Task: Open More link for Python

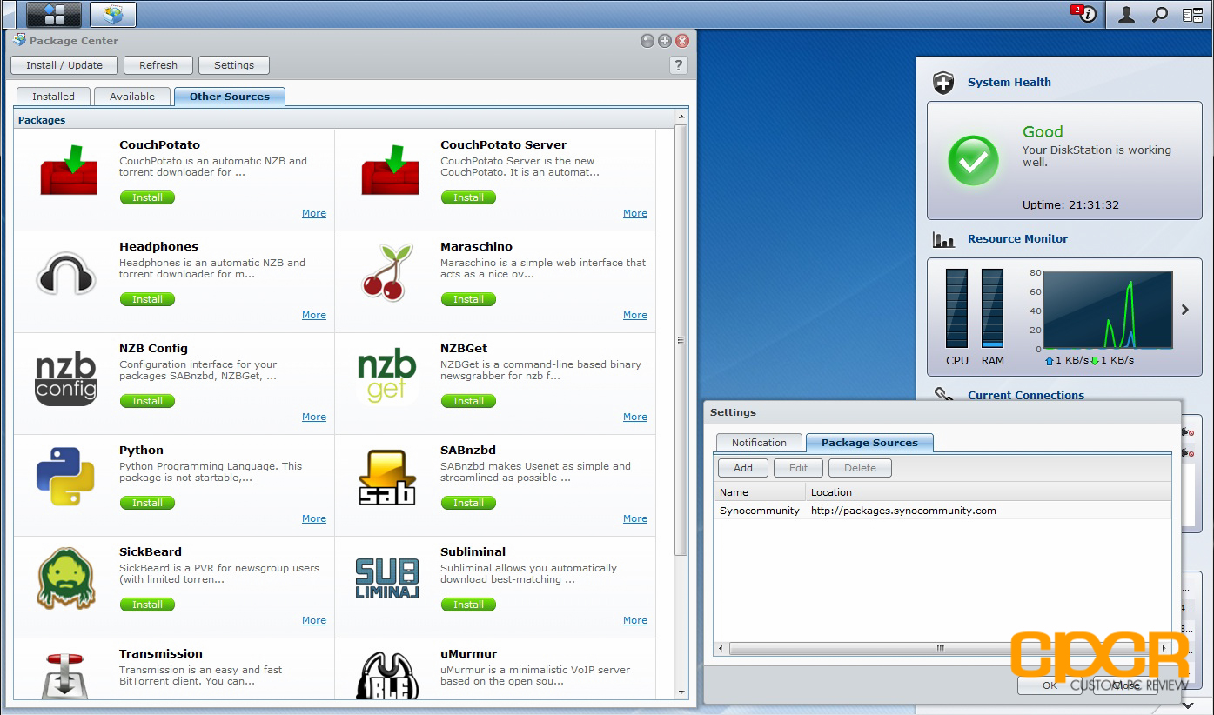Action: pyautogui.click(x=314, y=518)
